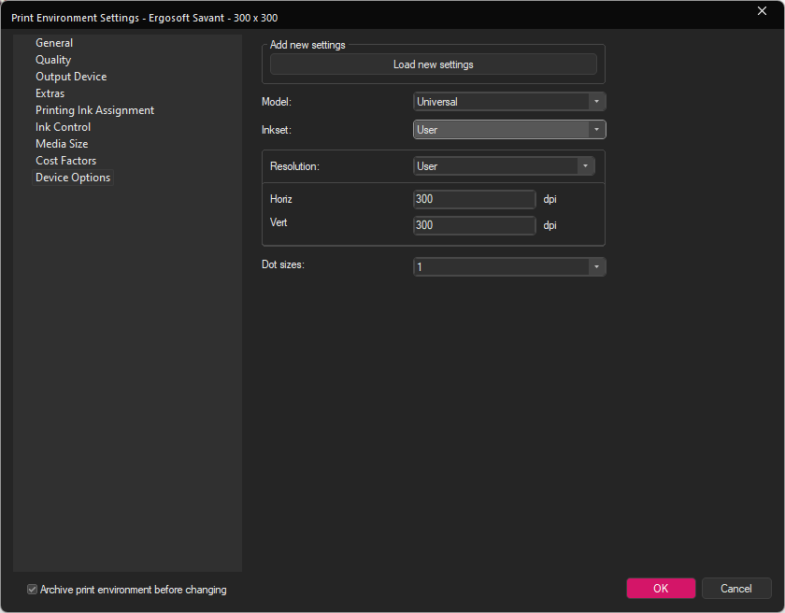Open Ink Control settings

pyautogui.click(x=64, y=127)
